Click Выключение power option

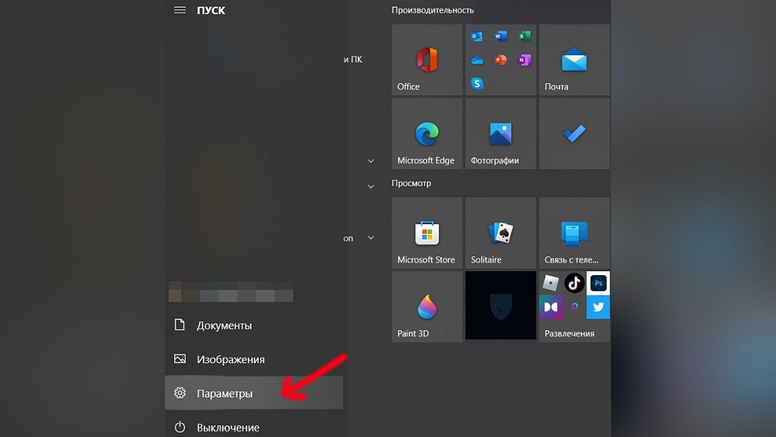(x=254, y=427)
